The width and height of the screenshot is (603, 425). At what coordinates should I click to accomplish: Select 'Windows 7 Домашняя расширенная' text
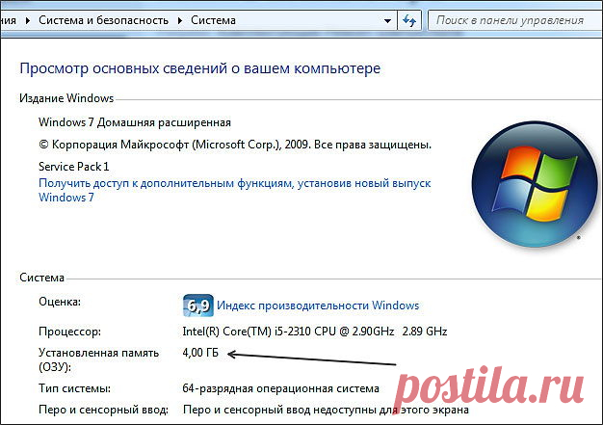[x=135, y=122]
